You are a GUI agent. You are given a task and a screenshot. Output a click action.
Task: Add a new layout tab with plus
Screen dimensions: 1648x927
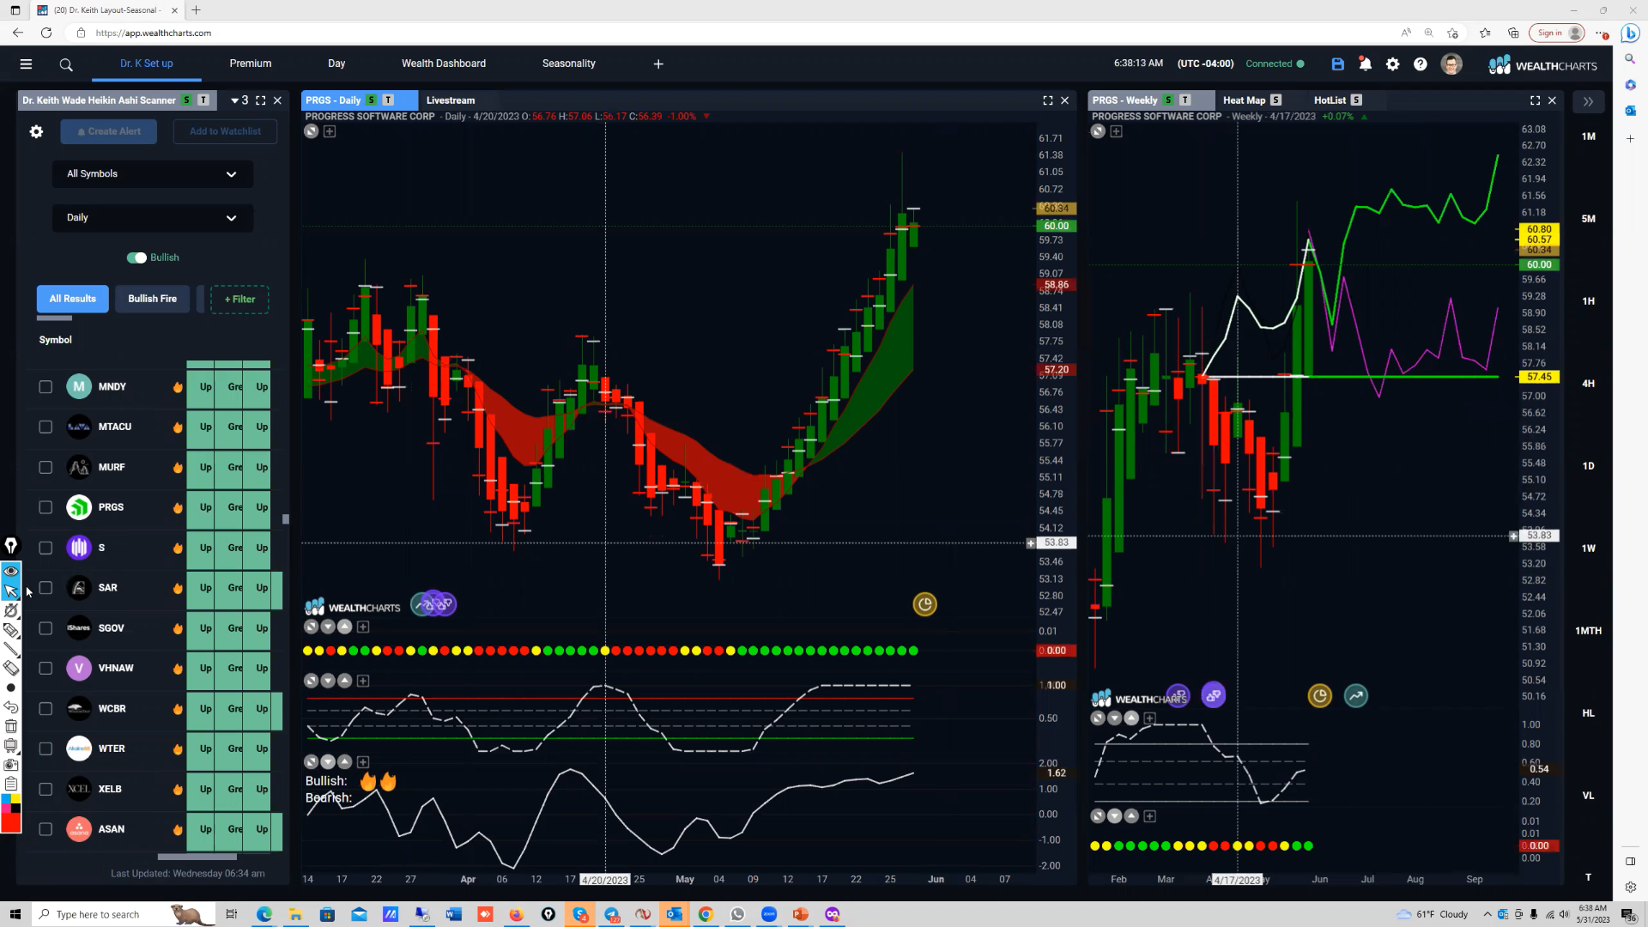click(658, 64)
